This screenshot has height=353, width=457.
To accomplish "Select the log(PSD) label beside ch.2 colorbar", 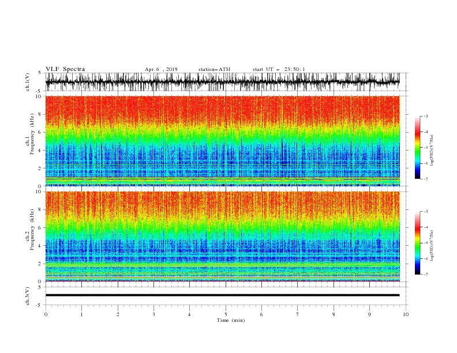I will click(x=432, y=245).
